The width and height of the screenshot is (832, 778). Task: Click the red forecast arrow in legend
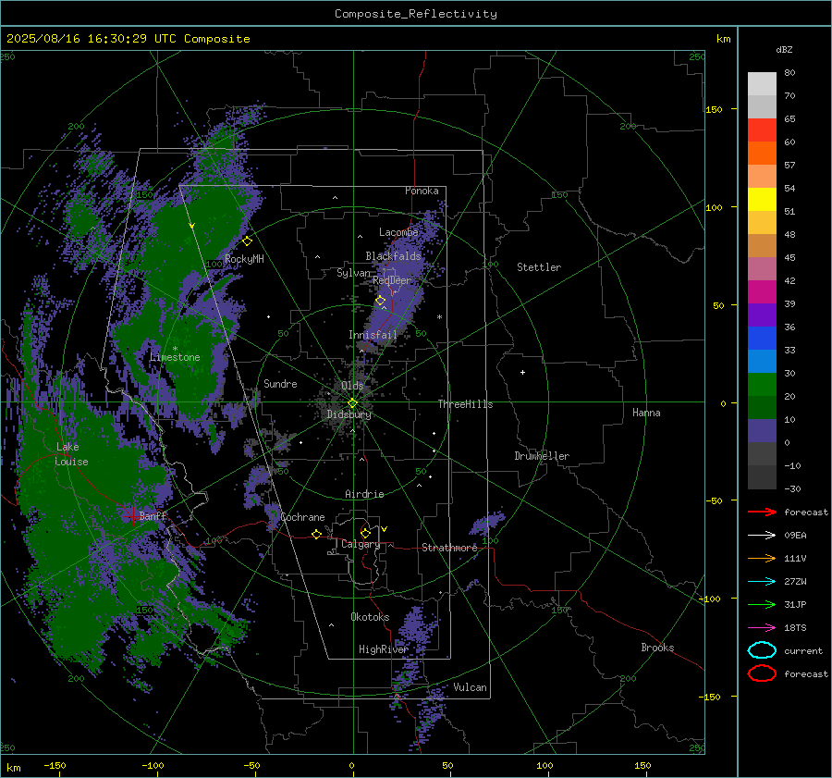(x=762, y=512)
